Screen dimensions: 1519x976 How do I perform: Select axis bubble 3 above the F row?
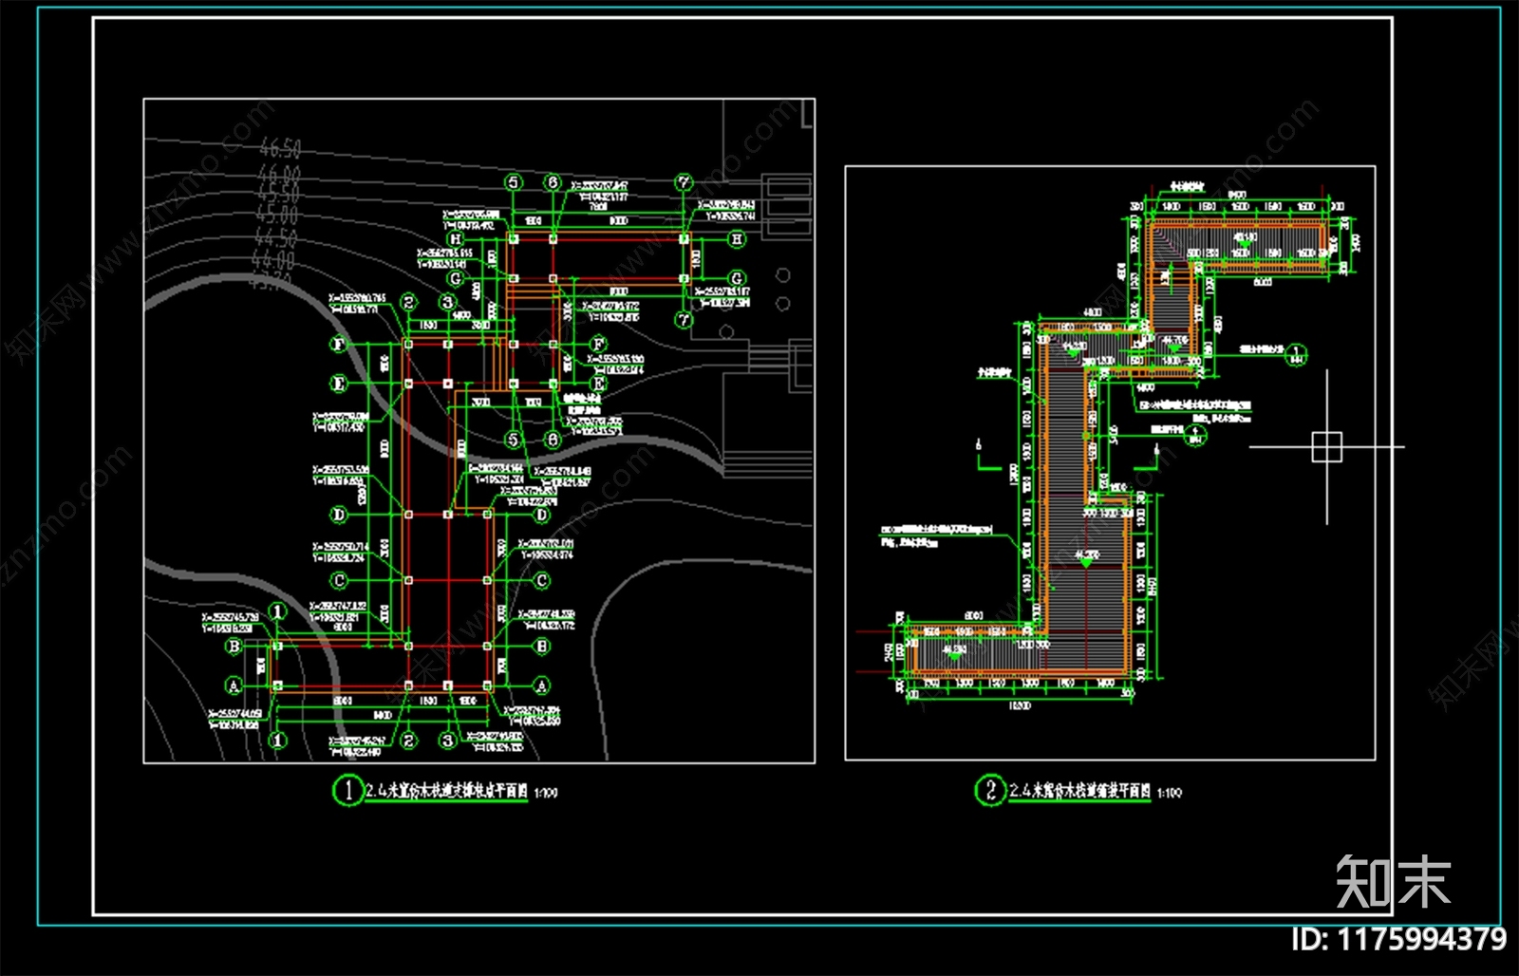(x=448, y=302)
